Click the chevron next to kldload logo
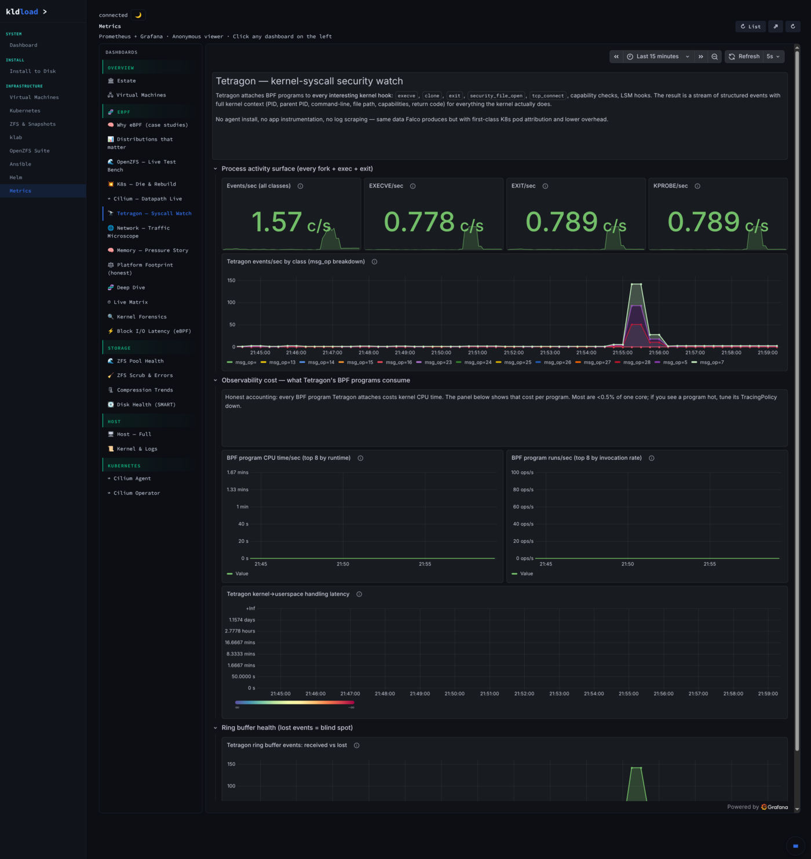811x859 pixels. click(x=45, y=12)
